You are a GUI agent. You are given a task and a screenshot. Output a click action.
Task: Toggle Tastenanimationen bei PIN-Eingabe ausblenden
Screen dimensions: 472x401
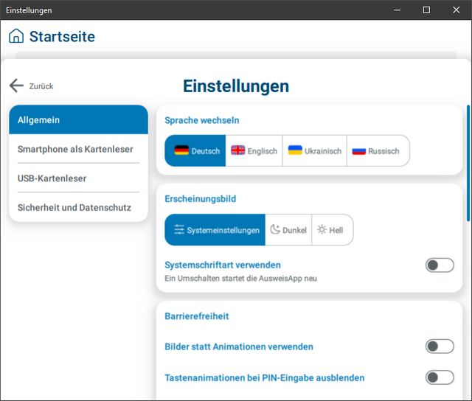pyautogui.click(x=440, y=377)
